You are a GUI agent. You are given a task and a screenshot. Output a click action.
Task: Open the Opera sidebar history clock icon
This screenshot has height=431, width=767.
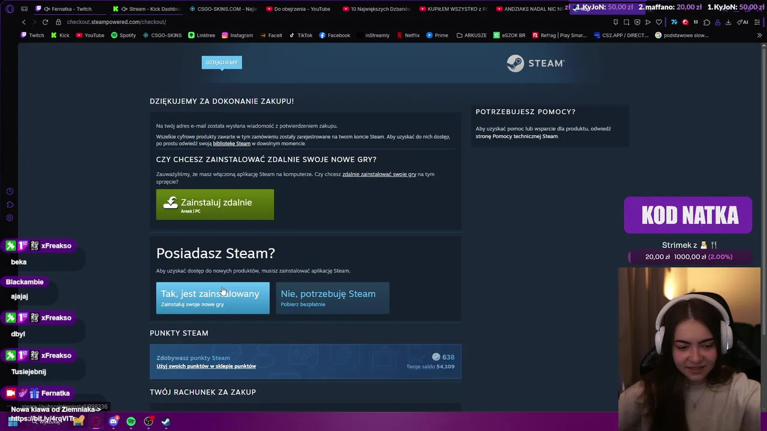click(10, 192)
